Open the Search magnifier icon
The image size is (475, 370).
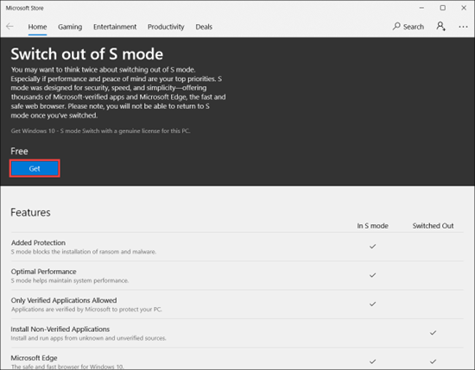click(396, 27)
